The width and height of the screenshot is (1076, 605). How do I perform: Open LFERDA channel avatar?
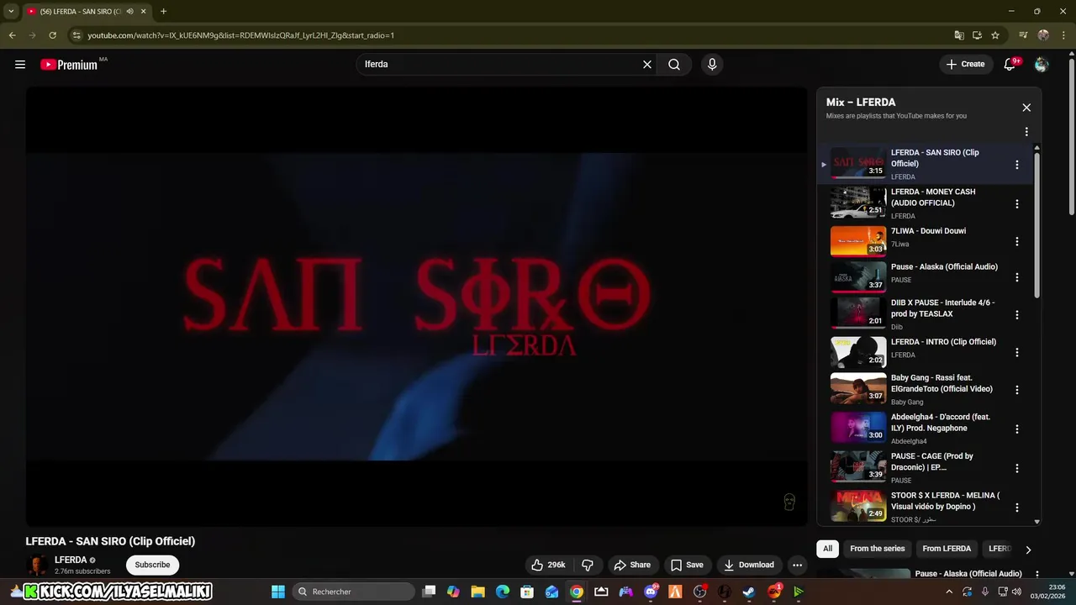click(37, 565)
